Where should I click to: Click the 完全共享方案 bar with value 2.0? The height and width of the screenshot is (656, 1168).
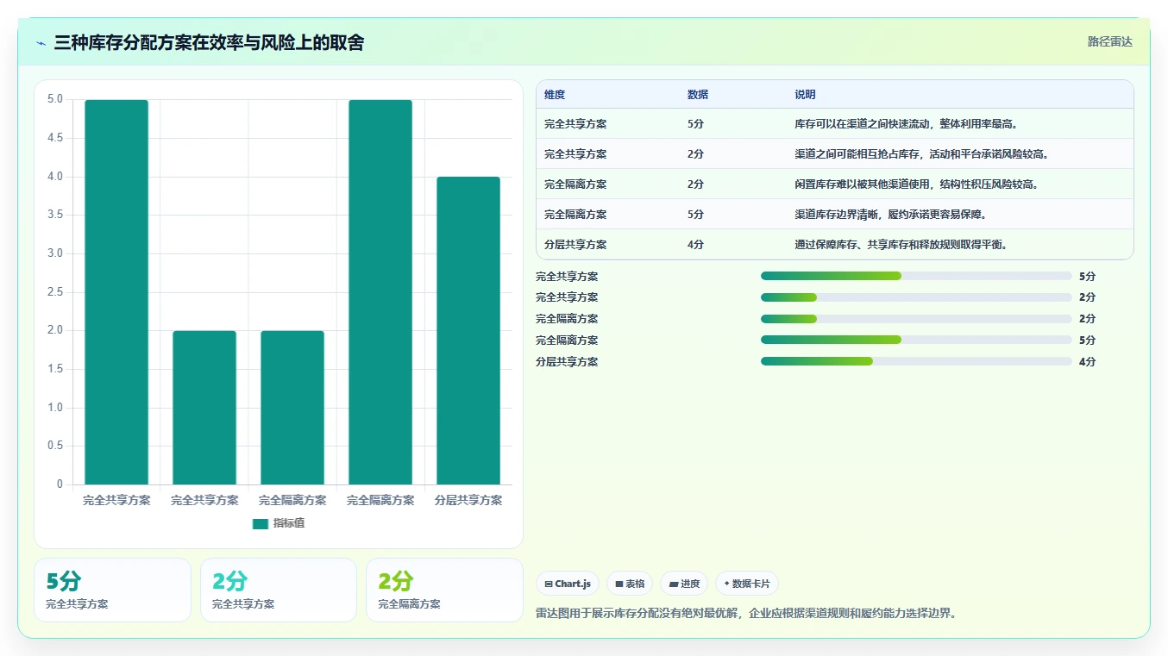tap(204, 408)
